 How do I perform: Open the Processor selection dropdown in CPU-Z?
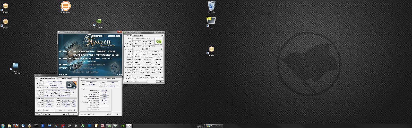coord(49,110)
